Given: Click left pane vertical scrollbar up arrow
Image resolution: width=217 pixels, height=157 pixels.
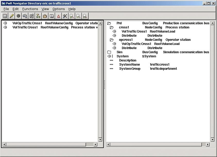Looking at the screenshot, I should point(100,23).
